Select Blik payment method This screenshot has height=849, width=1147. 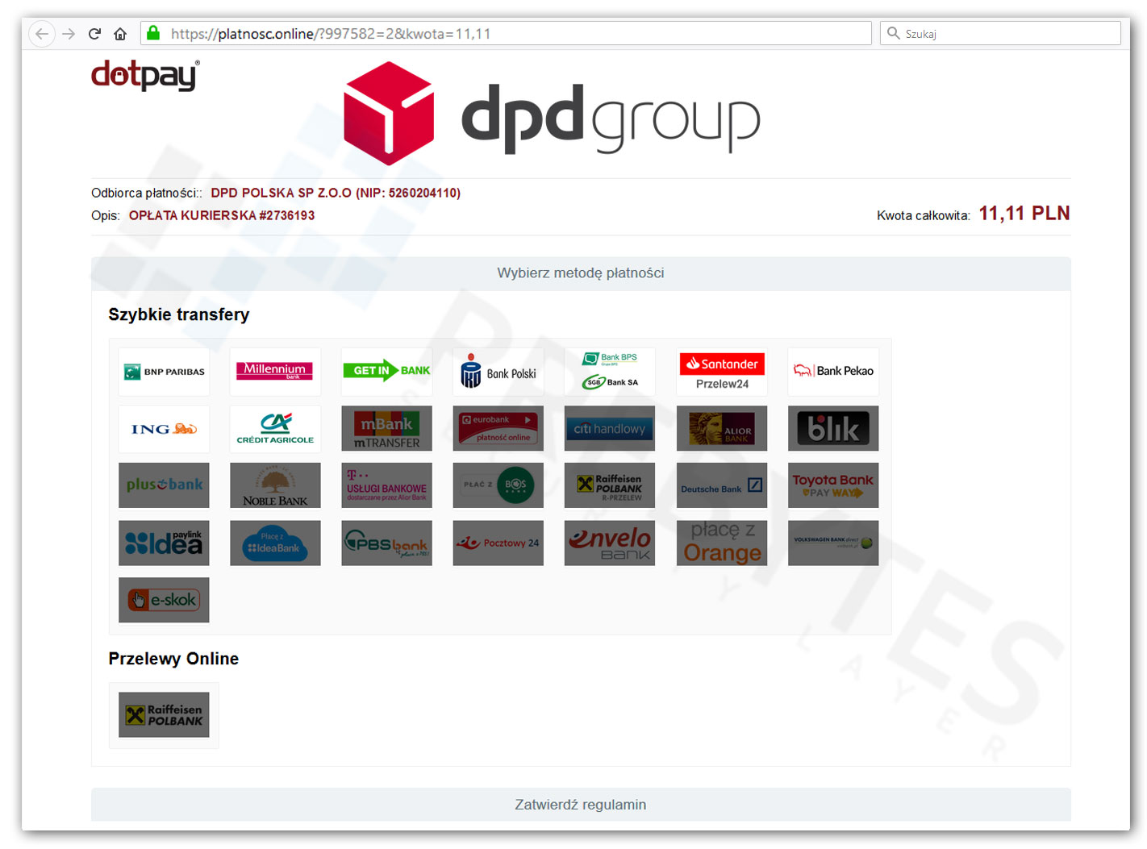(x=833, y=429)
